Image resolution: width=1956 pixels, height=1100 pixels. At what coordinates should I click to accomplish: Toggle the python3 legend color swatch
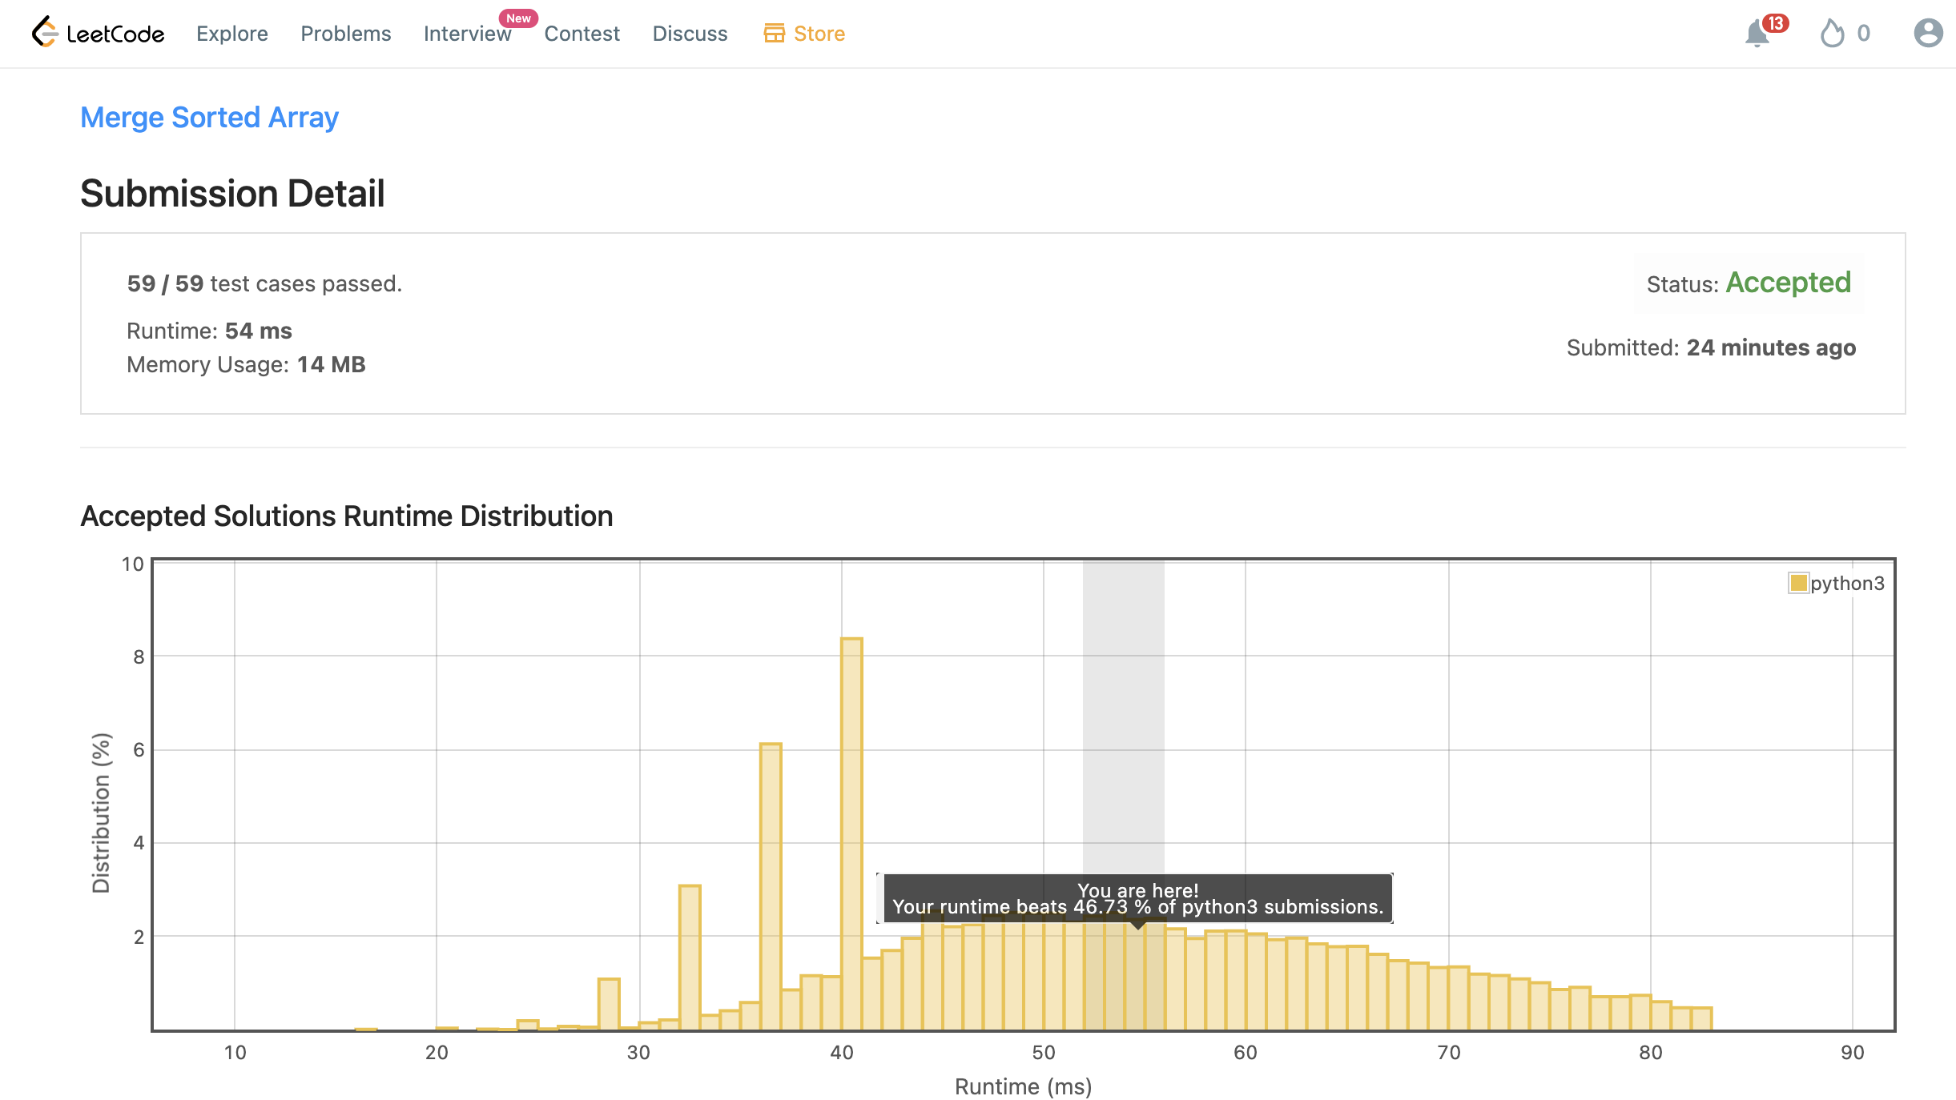tap(1798, 583)
